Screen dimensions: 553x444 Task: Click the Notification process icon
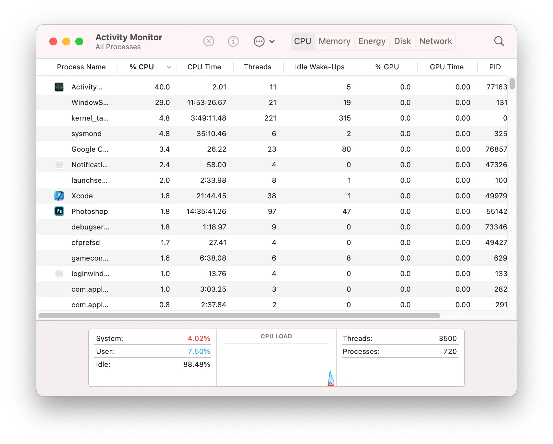[59, 165]
